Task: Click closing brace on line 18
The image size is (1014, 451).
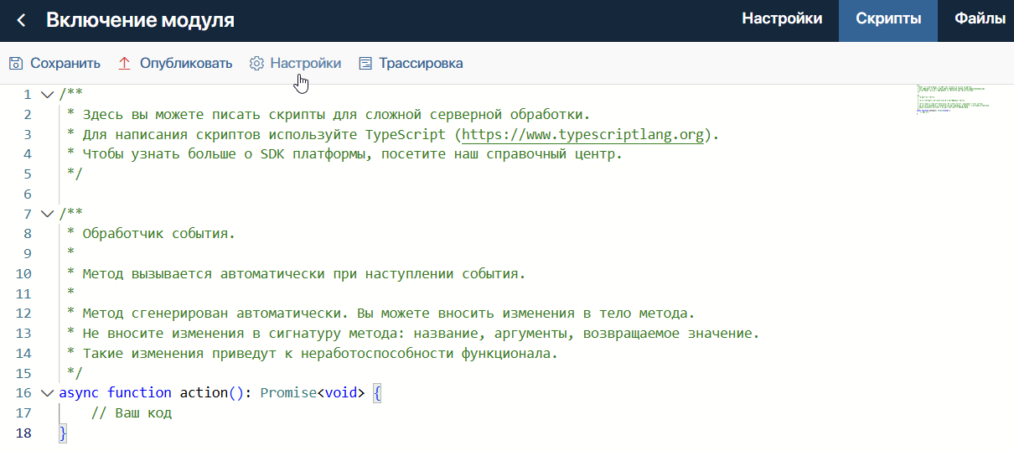Action: [63, 433]
